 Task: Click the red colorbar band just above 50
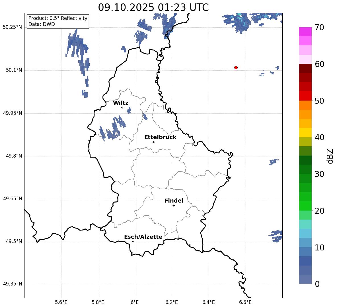(x=305, y=96)
